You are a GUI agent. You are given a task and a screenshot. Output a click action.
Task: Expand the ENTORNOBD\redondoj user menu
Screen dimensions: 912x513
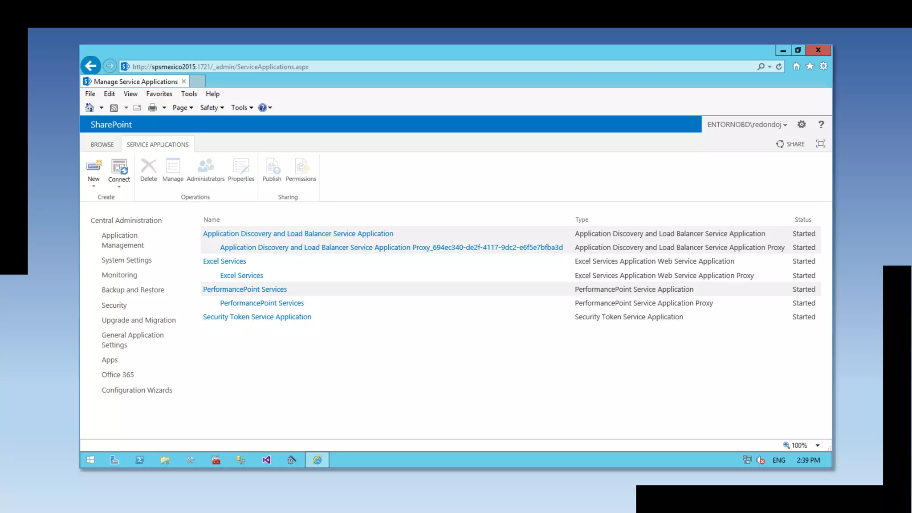click(747, 125)
